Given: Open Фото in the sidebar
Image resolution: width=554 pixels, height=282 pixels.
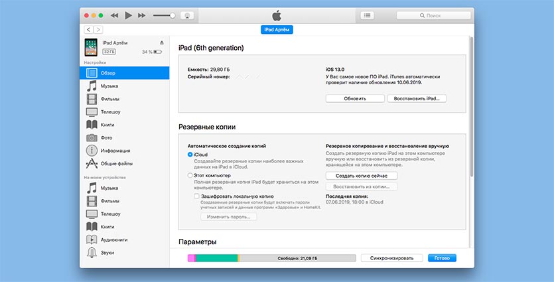Looking at the screenshot, I should tap(125, 137).
